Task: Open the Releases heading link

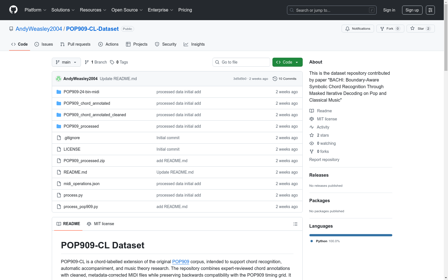Action: 319,175
